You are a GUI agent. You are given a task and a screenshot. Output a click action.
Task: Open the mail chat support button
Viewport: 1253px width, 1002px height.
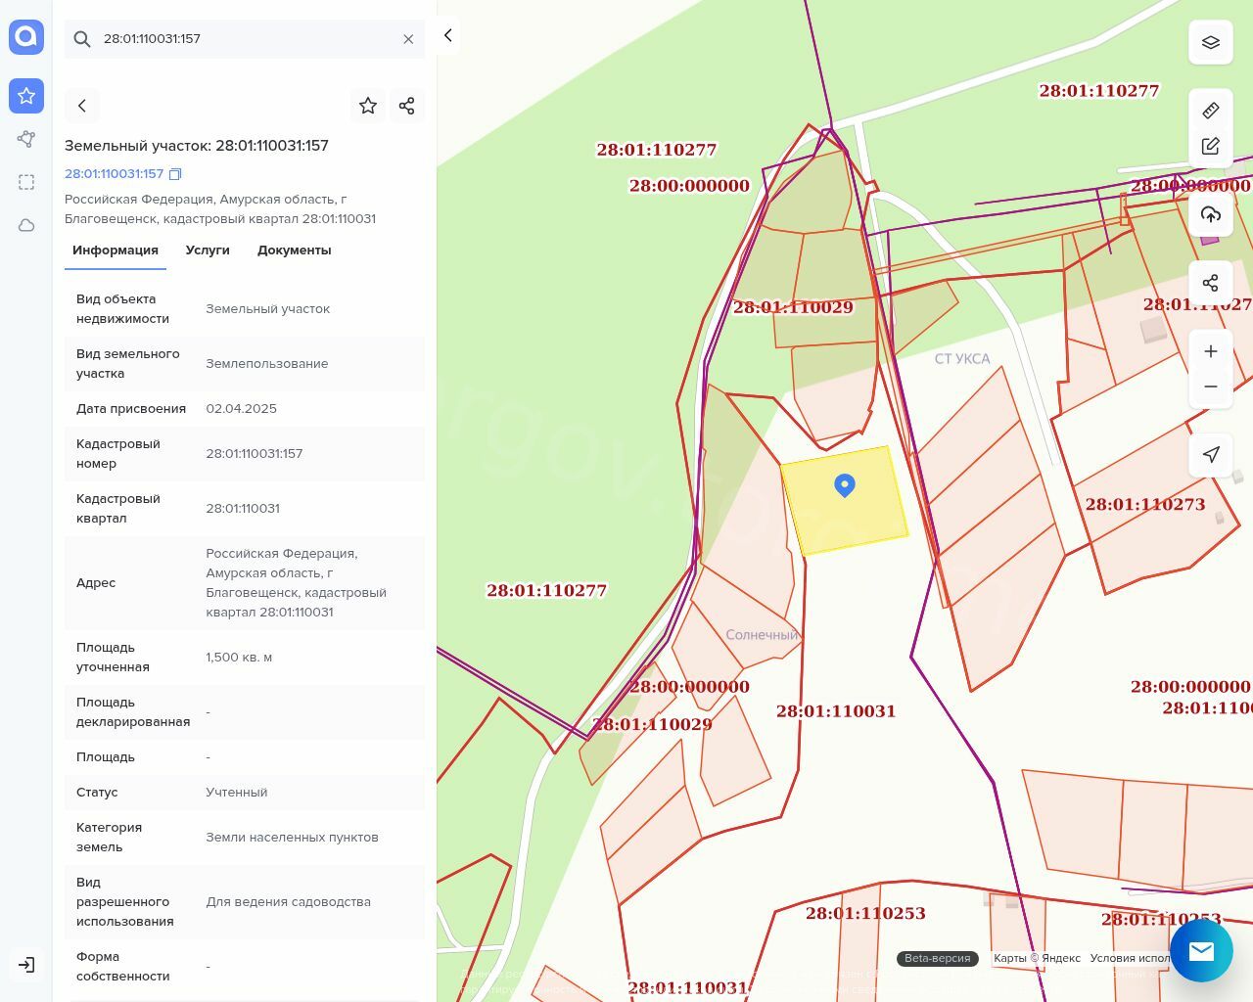tap(1201, 950)
